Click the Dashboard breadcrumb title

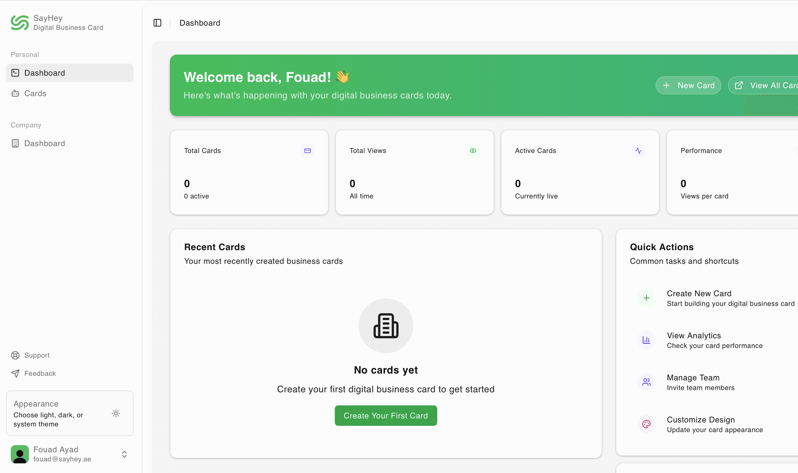(x=200, y=23)
